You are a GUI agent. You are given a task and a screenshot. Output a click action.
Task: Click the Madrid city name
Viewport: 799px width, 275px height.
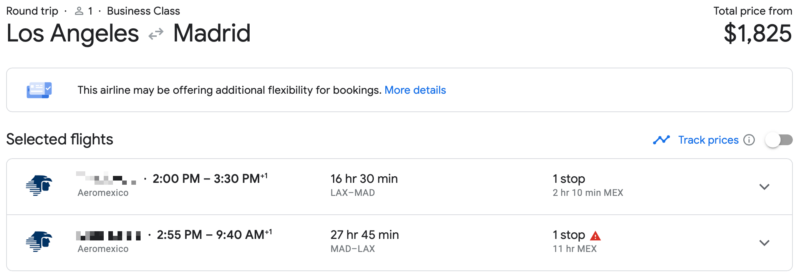(x=212, y=34)
